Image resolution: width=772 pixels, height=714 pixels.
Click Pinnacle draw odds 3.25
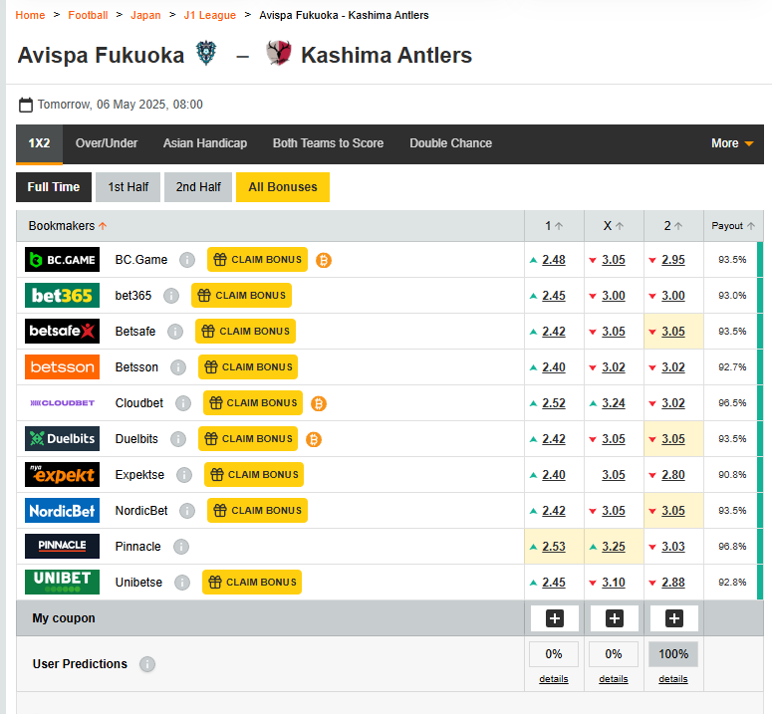click(614, 547)
